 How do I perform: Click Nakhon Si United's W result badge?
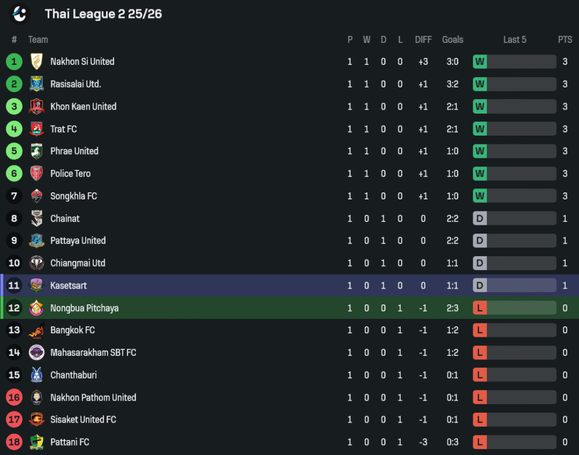point(479,61)
